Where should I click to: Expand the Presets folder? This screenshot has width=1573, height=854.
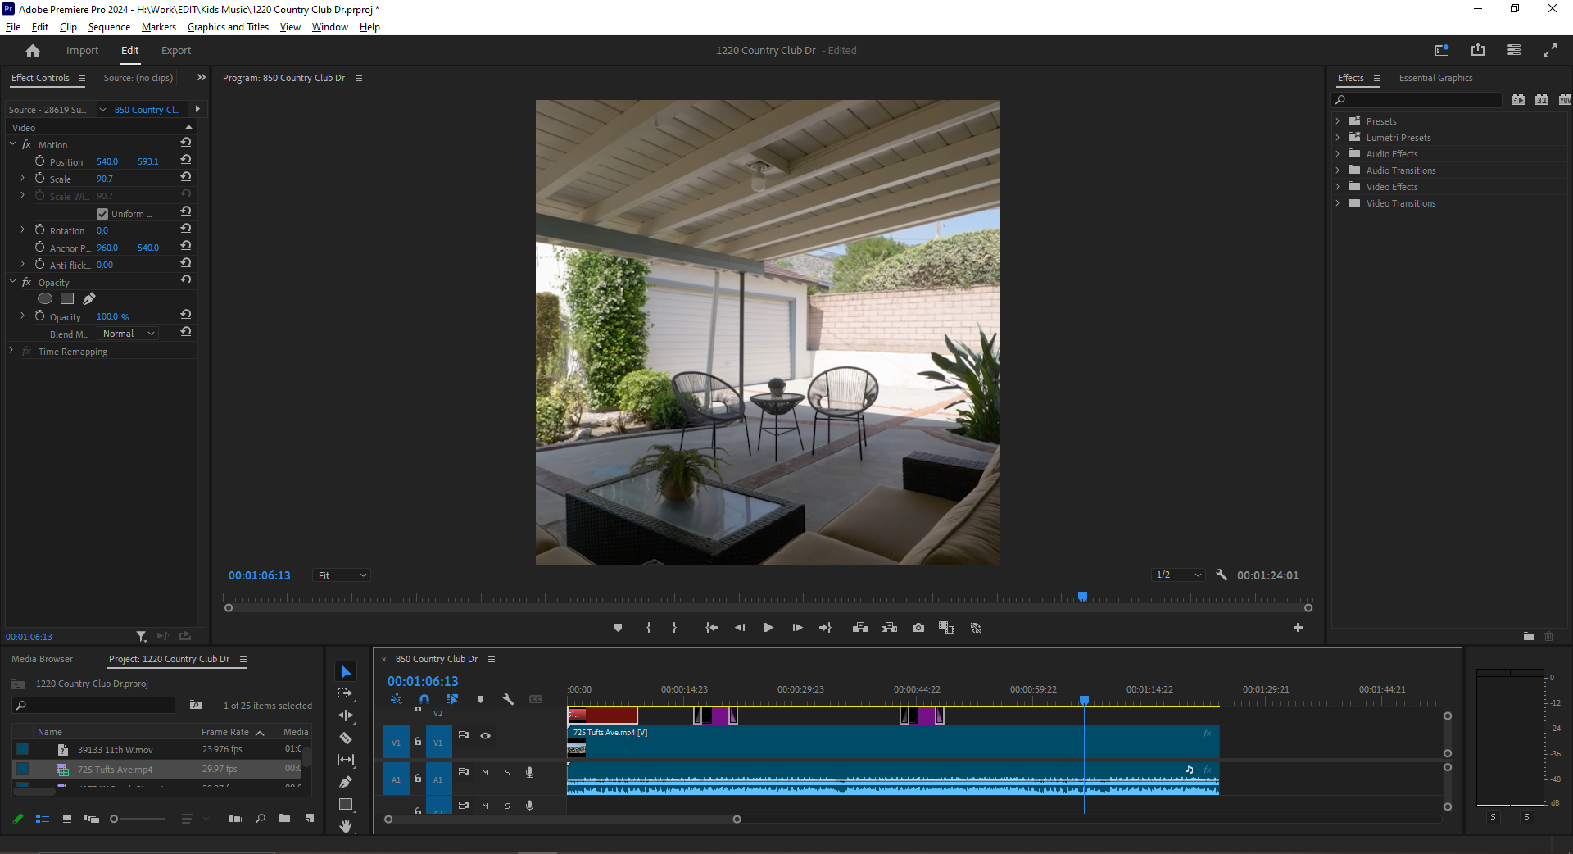[1338, 120]
